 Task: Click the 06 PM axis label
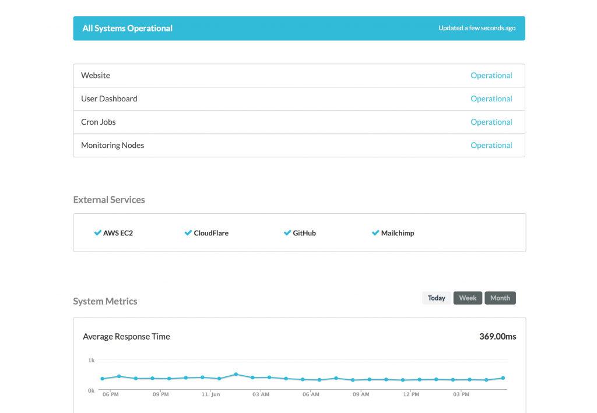[x=110, y=394]
